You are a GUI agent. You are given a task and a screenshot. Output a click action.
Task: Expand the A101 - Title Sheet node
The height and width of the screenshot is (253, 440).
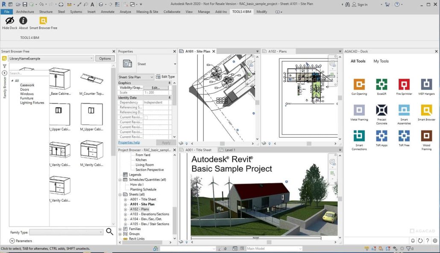[126, 200]
